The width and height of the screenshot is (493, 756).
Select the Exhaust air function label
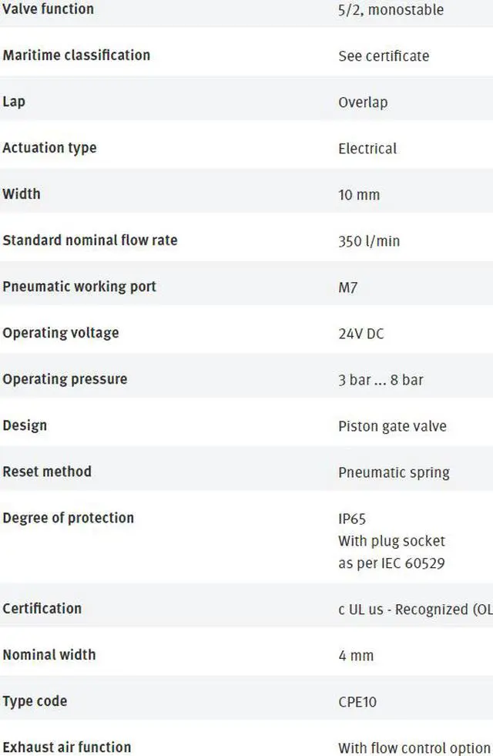click(x=67, y=748)
